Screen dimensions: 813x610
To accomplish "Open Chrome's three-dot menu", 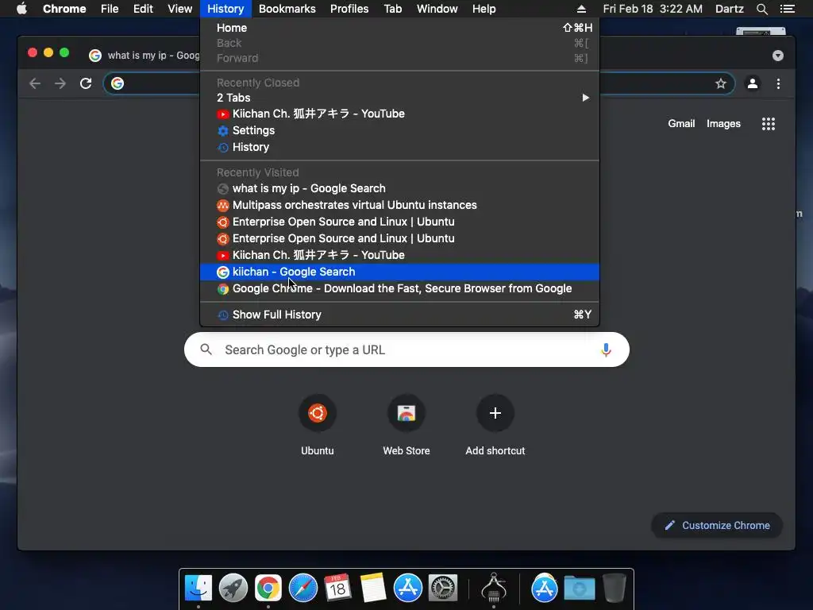I will point(778,83).
